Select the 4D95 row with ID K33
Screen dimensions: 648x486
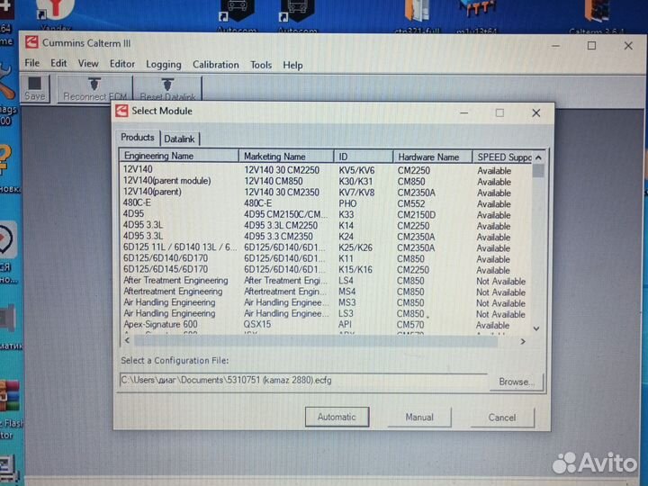coord(326,214)
